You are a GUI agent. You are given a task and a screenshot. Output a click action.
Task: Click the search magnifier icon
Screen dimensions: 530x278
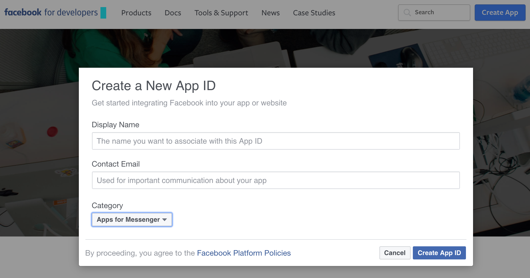(407, 13)
